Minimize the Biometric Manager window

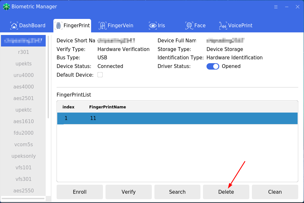286,7
